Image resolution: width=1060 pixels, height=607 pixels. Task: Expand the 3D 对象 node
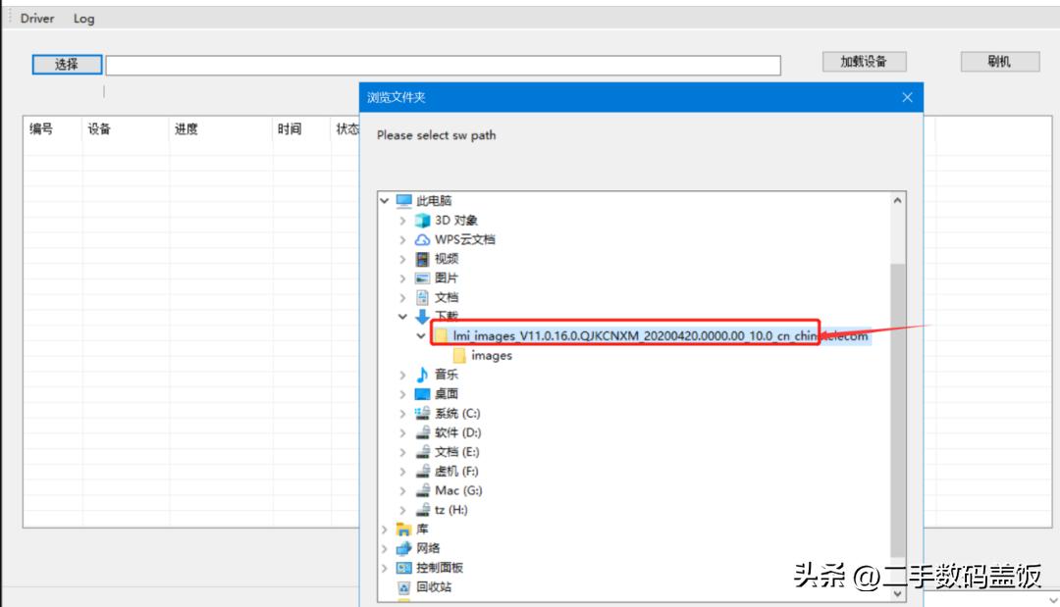click(x=403, y=220)
